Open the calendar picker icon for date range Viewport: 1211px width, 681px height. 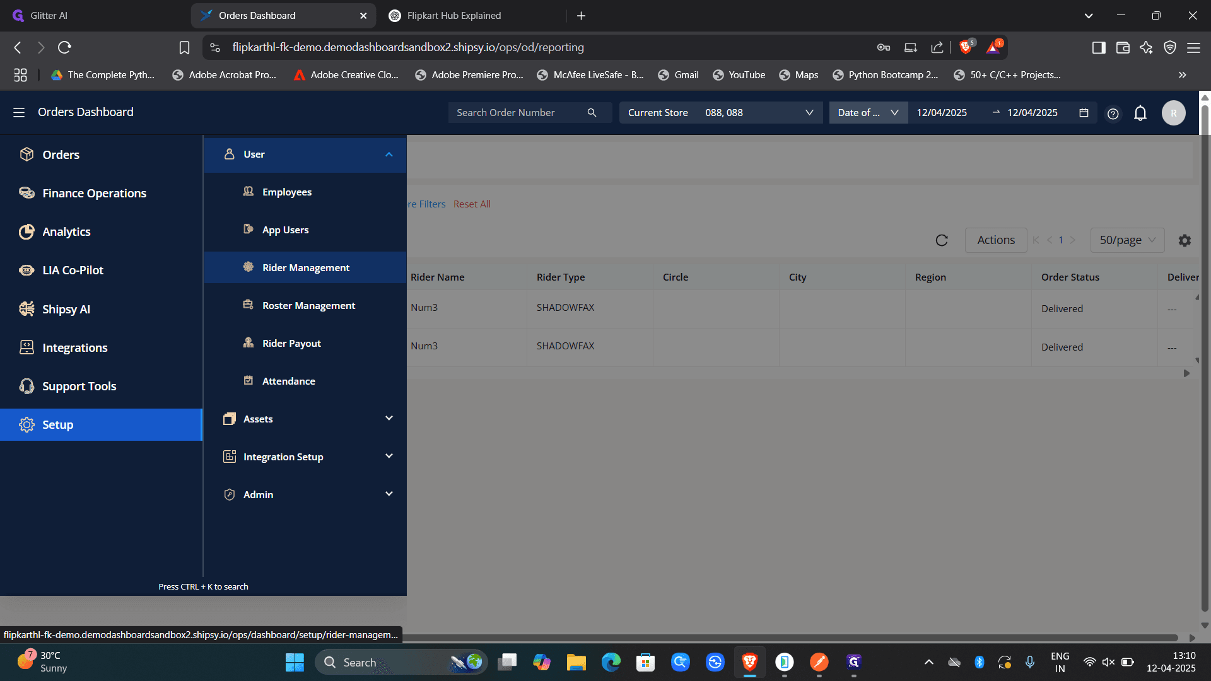1084,112
